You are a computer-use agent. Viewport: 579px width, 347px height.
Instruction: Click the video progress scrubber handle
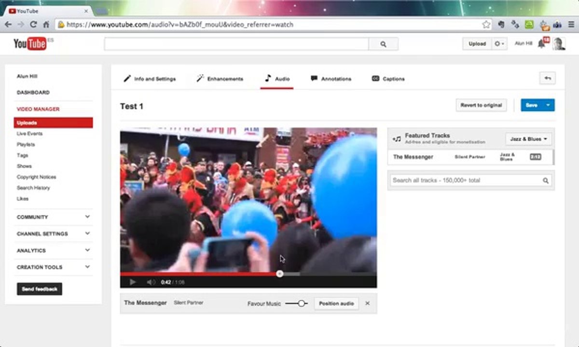click(279, 274)
